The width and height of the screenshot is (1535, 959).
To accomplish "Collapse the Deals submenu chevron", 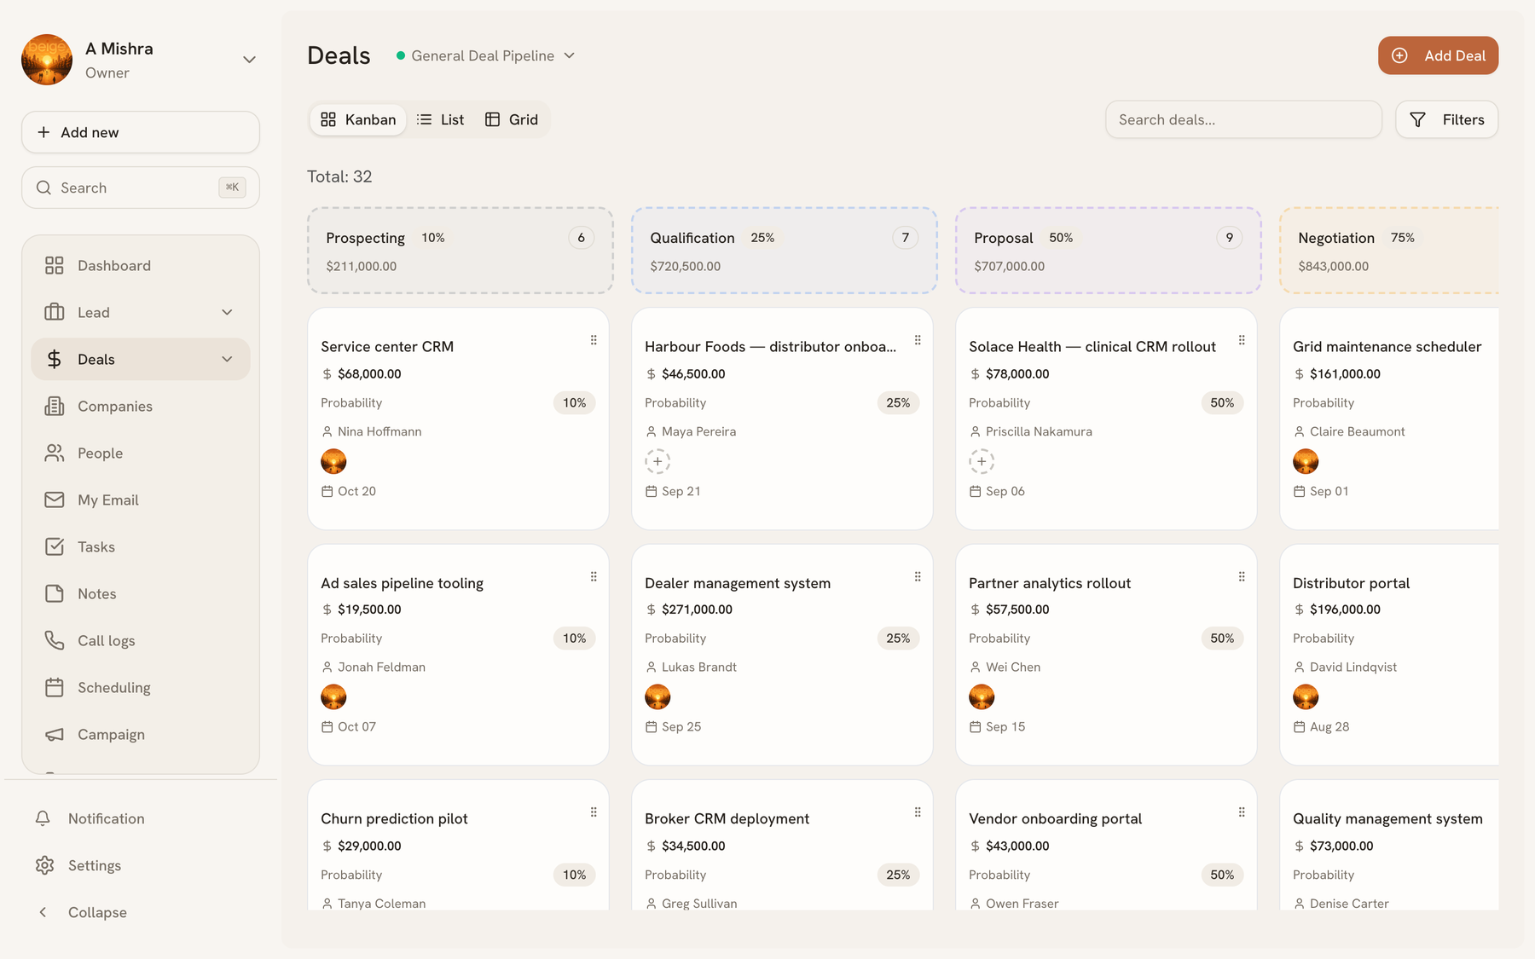I will tap(227, 359).
